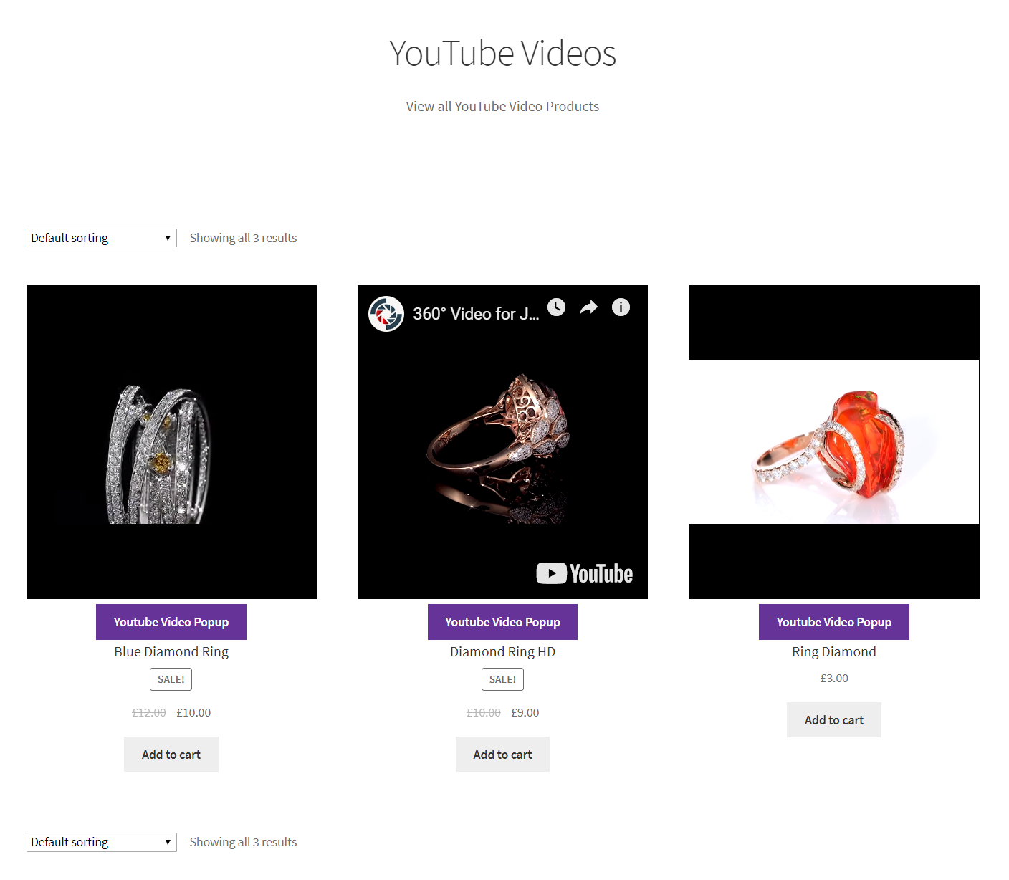Click the Share arrow icon on the 360° video
1009x880 pixels.
(x=588, y=307)
